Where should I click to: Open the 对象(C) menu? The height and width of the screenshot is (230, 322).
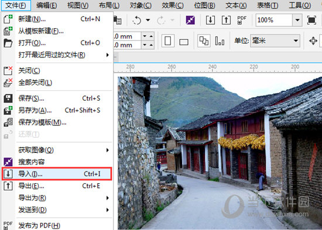click(141, 5)
